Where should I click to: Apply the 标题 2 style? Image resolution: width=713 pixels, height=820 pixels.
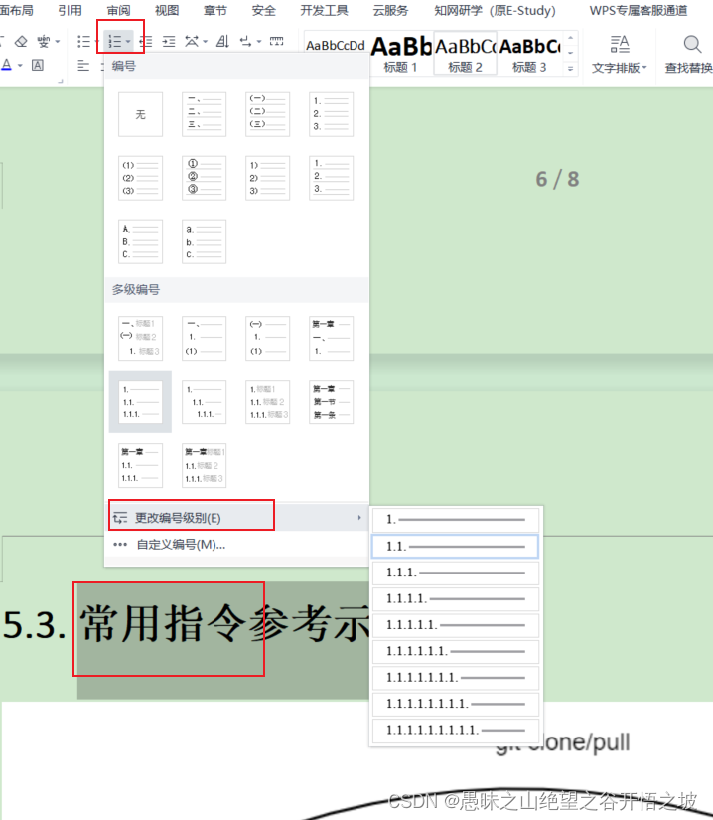click(465, 54)
